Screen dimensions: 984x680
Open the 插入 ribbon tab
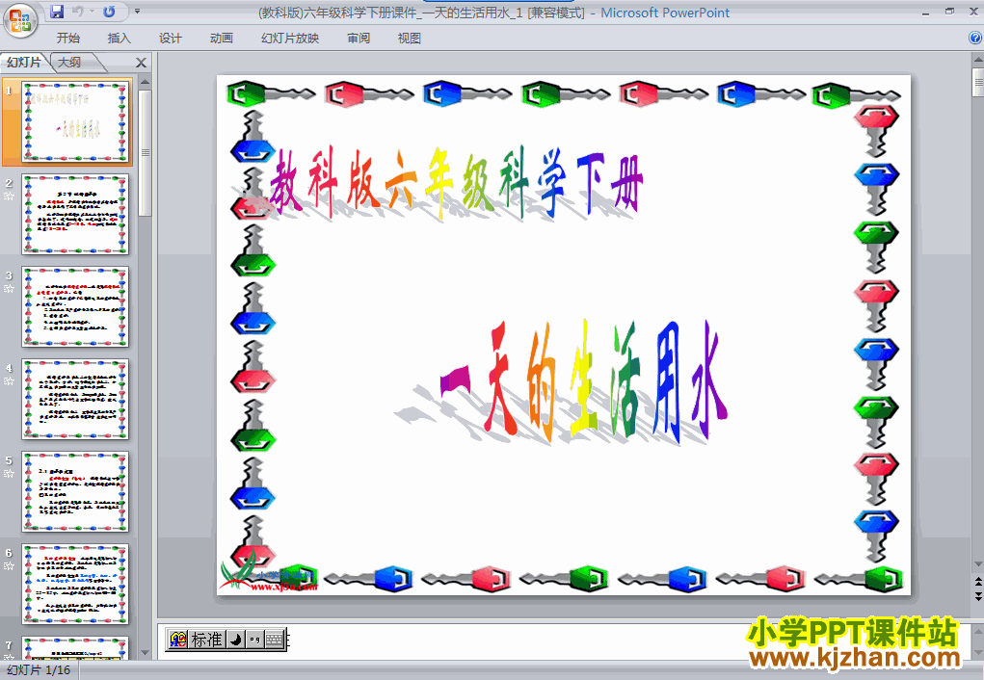[x=120, y=39]
